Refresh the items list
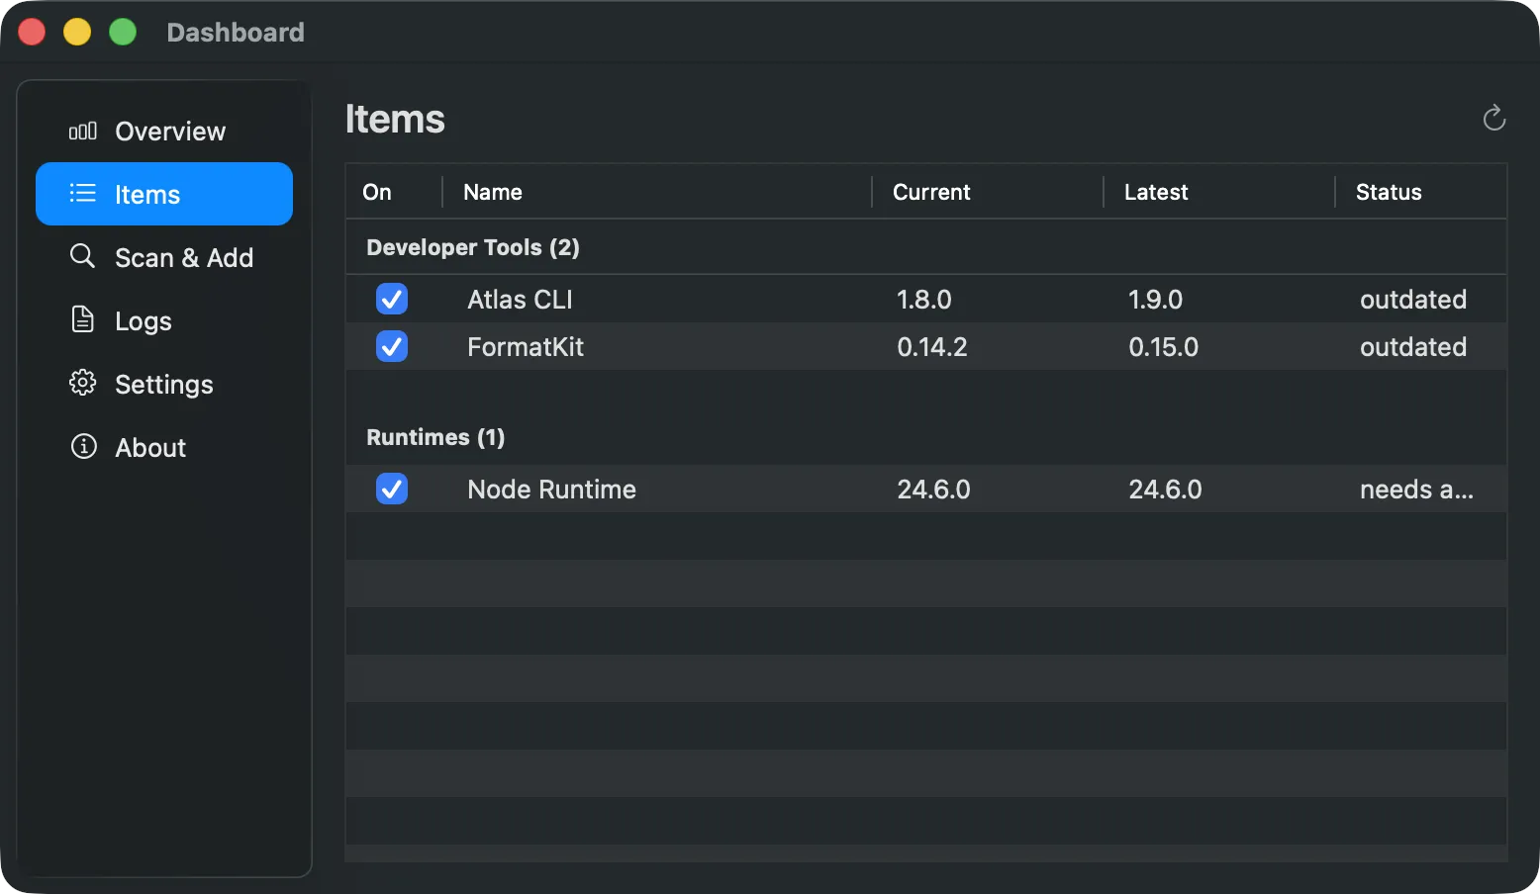The height and width of the screenshot is (894, 1540). [1494, 119]
